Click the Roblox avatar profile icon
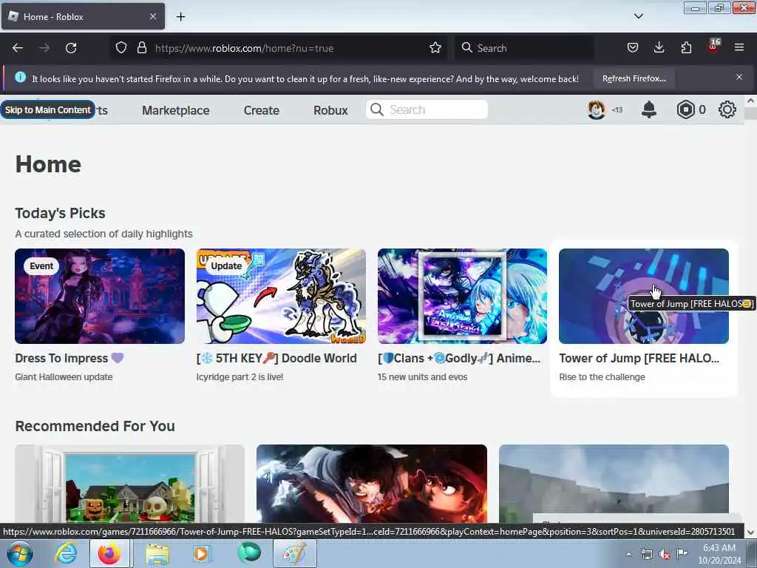The height and width of the screenshot is (568, 757). coord(597,110)
